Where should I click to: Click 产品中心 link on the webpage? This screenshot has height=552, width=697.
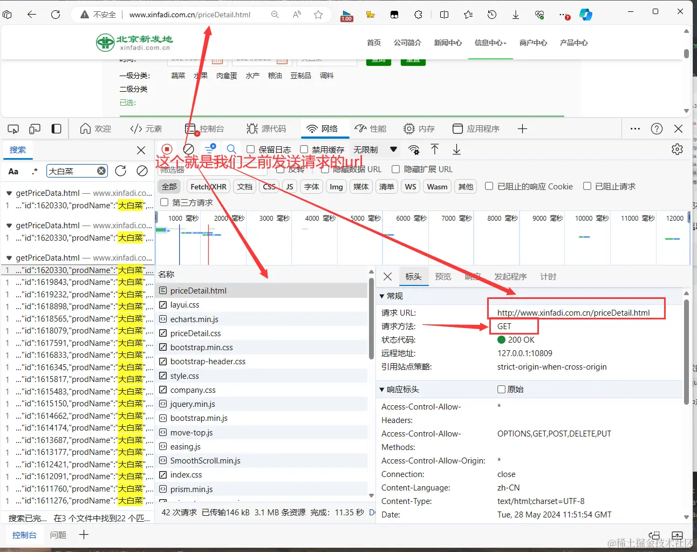click(573, 43)
